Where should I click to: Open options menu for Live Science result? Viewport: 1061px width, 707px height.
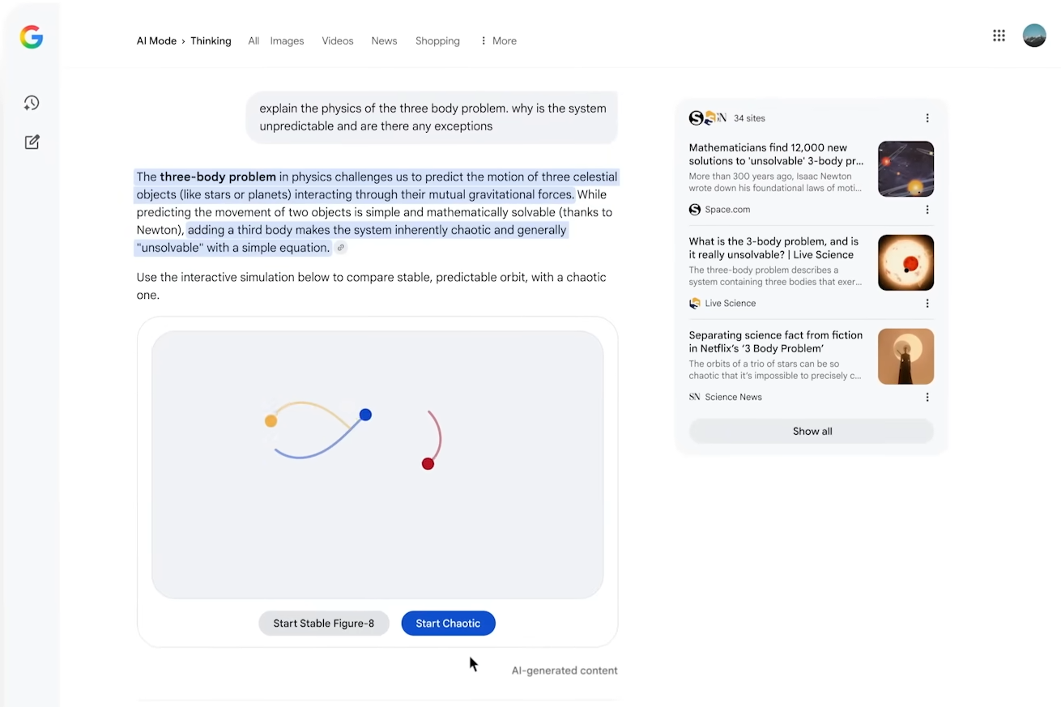click(x=927, y=304)
